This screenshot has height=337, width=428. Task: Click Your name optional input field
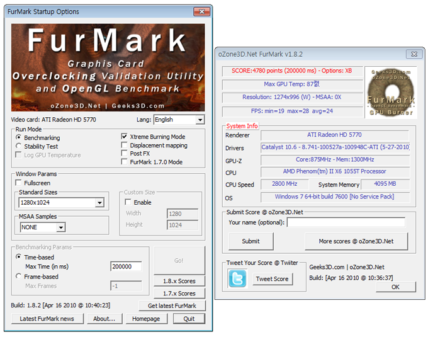346,222
